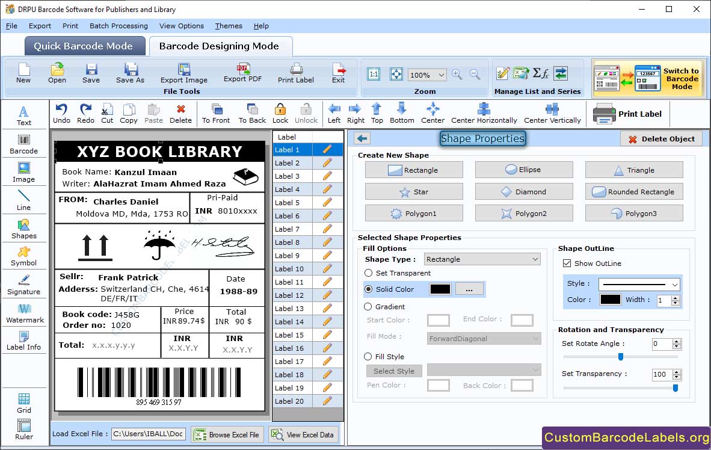Send object To Back

coord(252,114)
